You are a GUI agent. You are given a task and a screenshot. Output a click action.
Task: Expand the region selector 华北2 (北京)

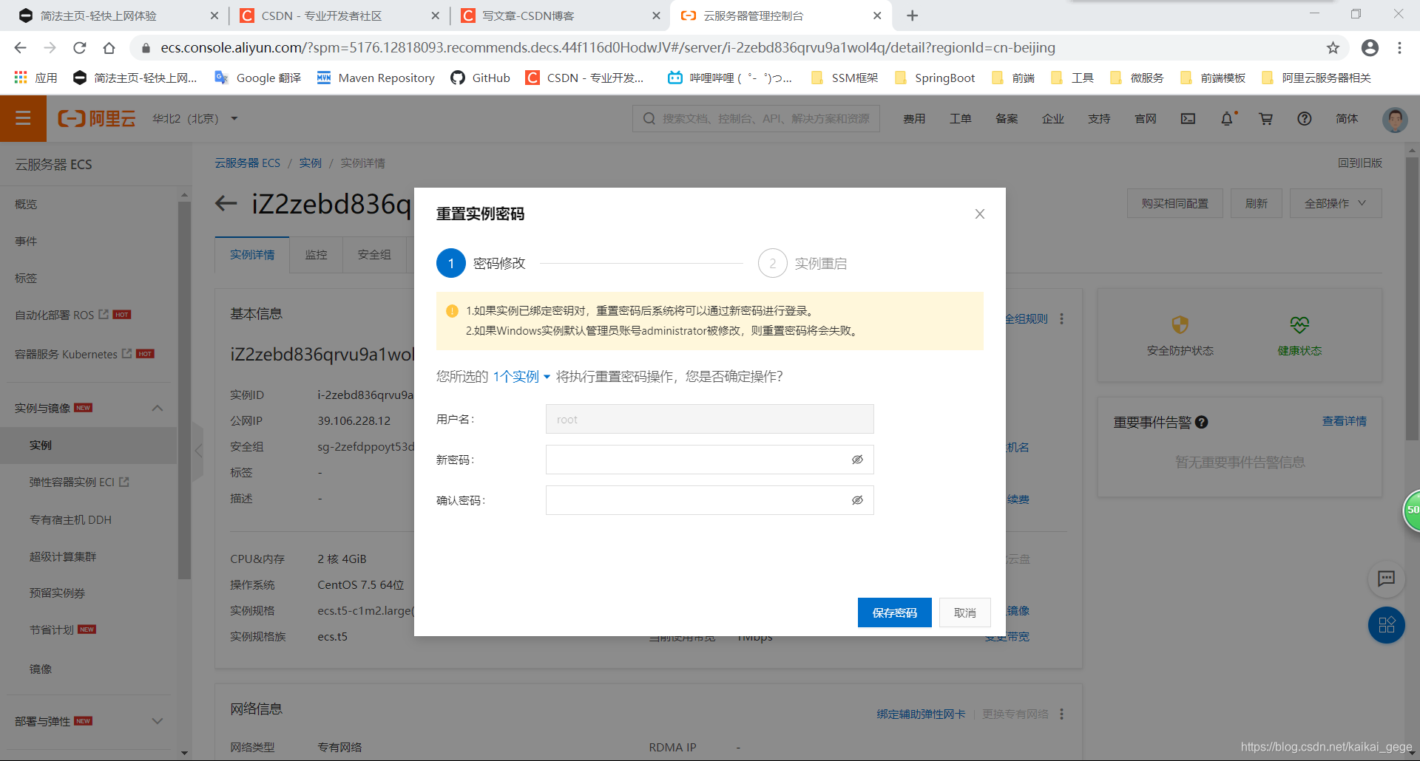coord(195,118)
